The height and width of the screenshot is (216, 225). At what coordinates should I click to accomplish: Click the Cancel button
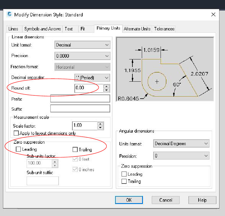point(166,200)
